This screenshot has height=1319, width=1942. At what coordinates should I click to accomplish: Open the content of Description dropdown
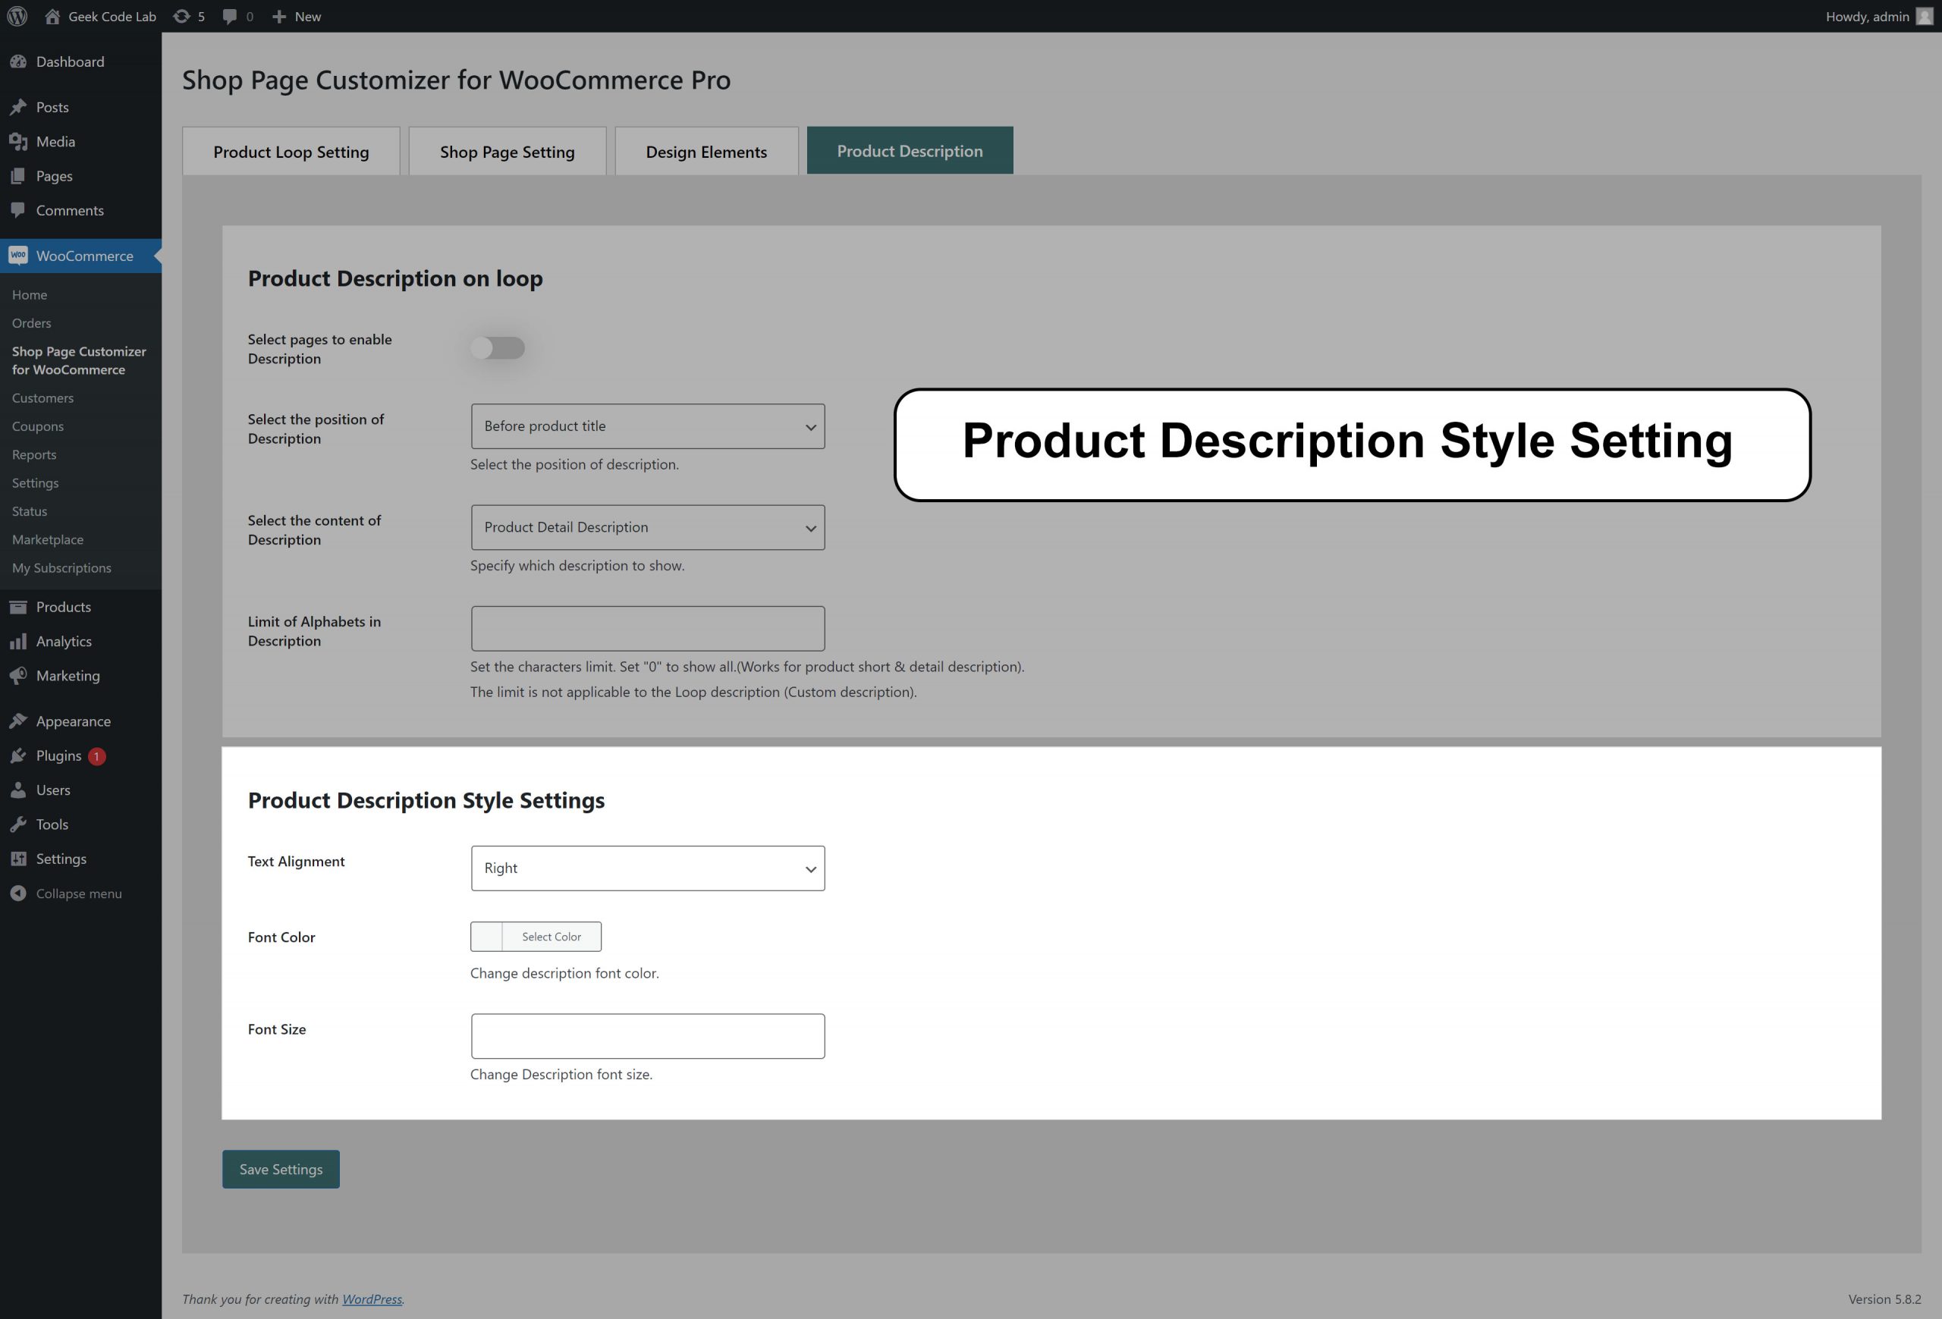tap(648, 527)
